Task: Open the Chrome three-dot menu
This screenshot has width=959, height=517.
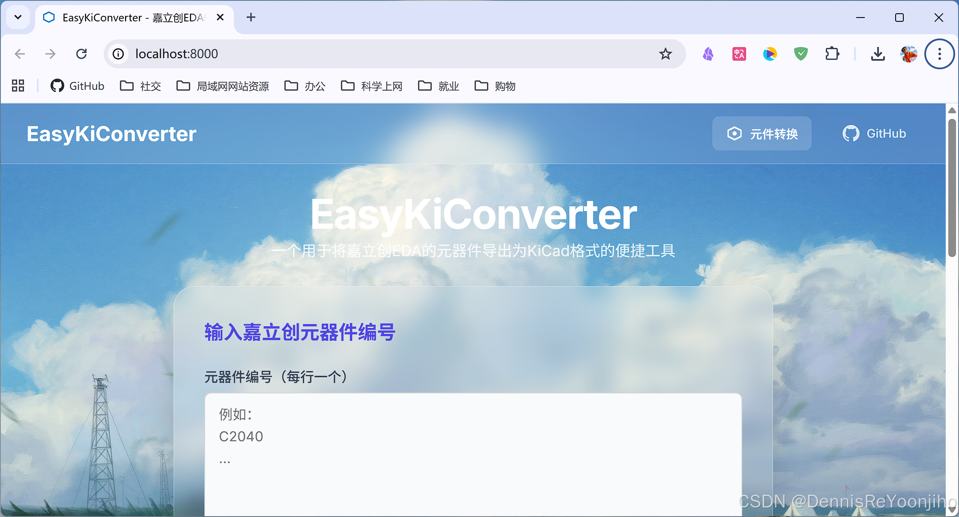Action: pyautogui.click(x=939, y=54)
